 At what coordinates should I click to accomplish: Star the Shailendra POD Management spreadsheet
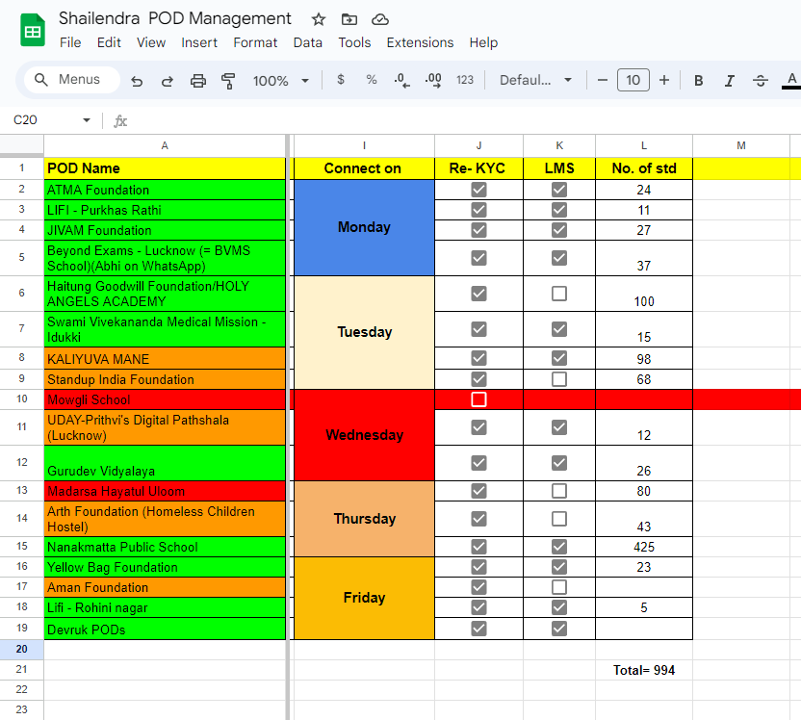pos(317,17)
